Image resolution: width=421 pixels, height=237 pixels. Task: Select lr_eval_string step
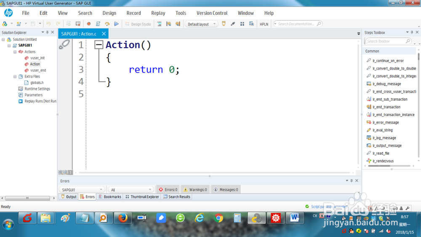pyautogui.click(x=382, y=130)
